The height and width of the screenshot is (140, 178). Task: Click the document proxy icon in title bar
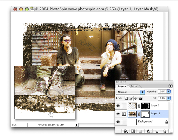click(x=32, y=9)
